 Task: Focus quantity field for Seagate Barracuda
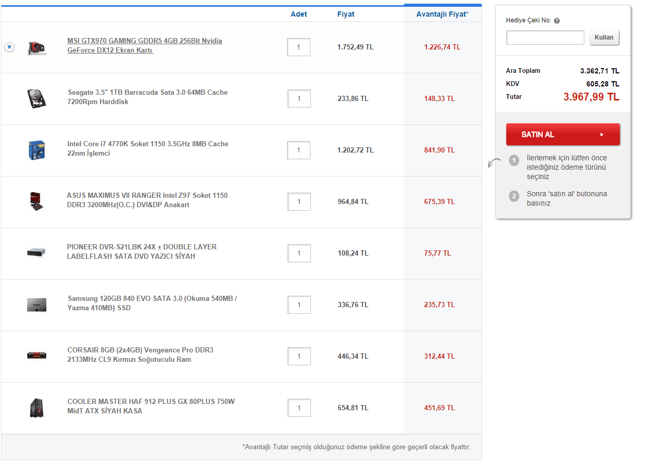point(299,98)
